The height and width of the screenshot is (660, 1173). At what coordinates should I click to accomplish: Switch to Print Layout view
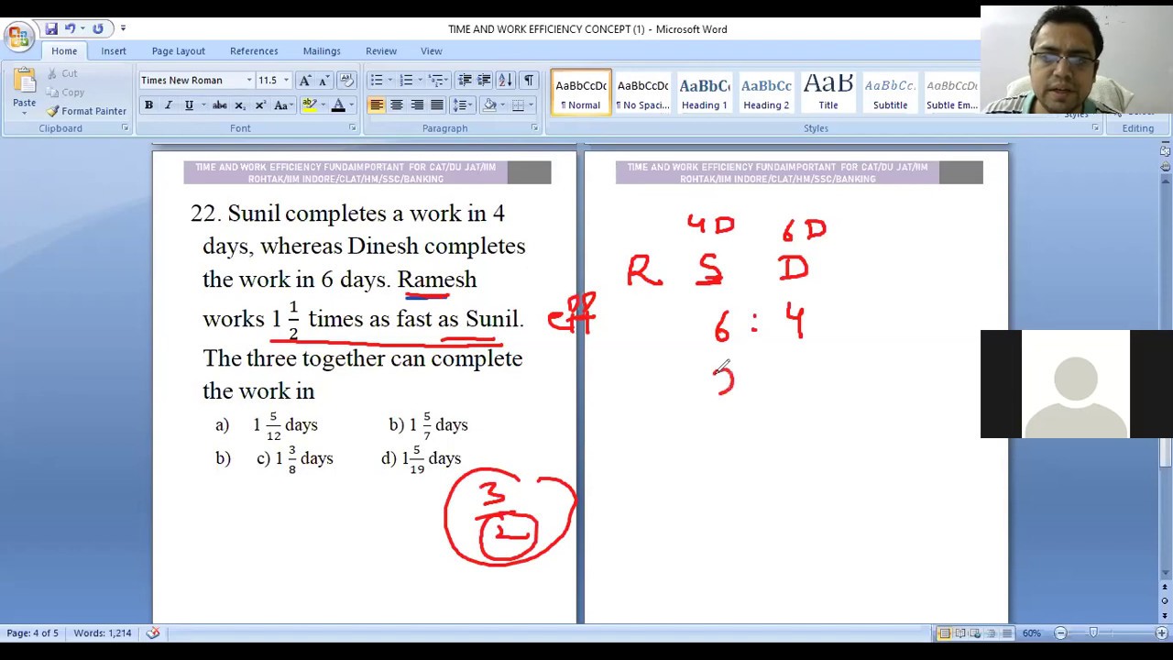(945, 633)
